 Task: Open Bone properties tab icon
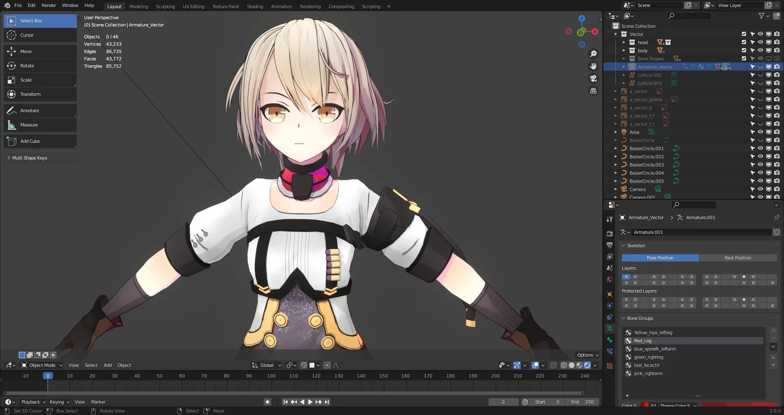click(610, 340)
